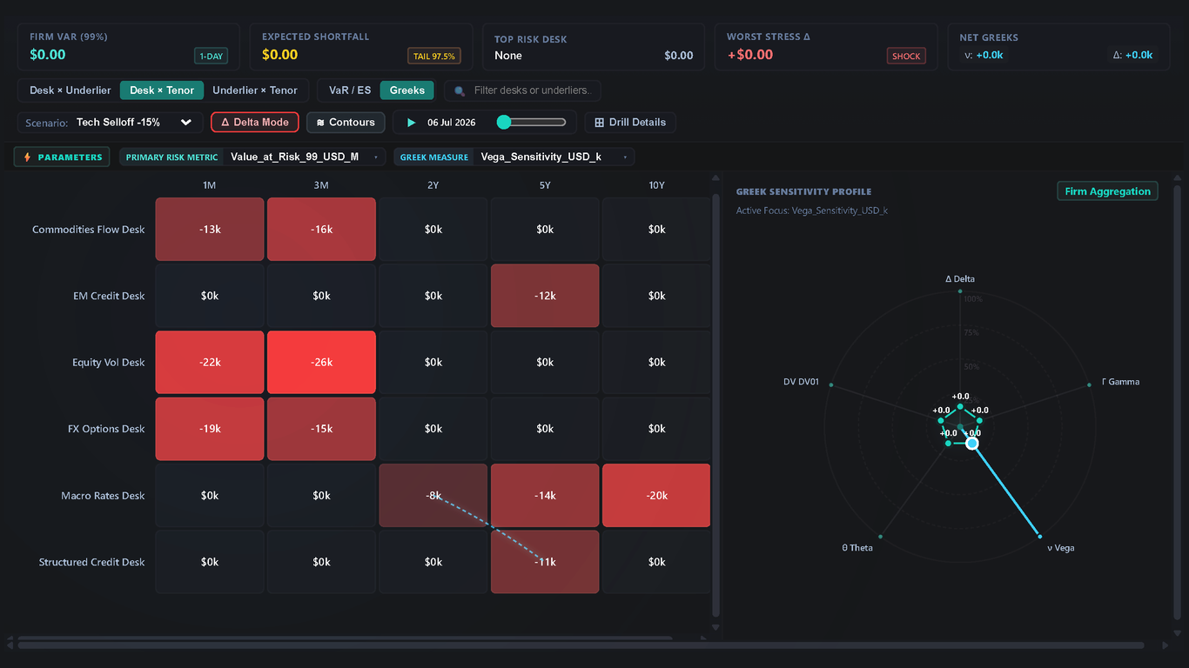Select the Desk × Tenor tab

tap(162, 90)
